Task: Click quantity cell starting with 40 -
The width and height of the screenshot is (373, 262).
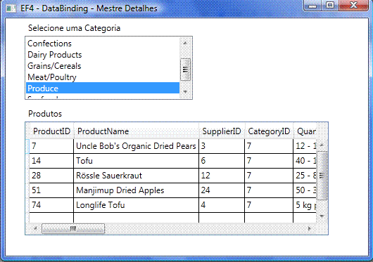Action: pos(305,161)
